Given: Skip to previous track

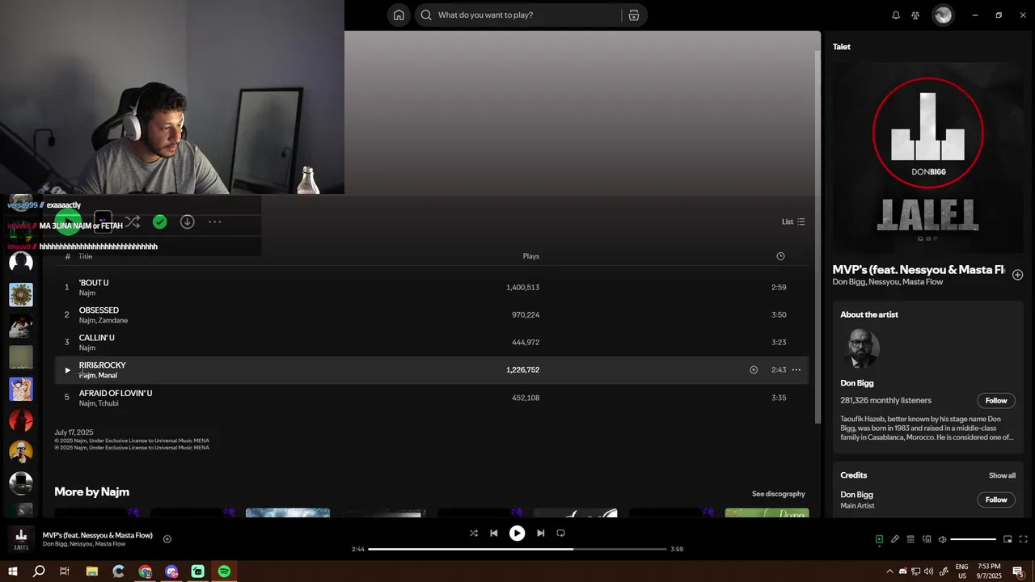Looking at the screenshot, I should click(494, 533).
